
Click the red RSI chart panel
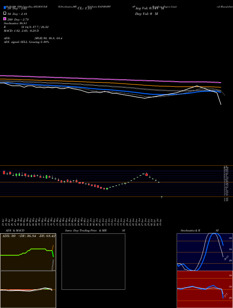tap(205, 289)
